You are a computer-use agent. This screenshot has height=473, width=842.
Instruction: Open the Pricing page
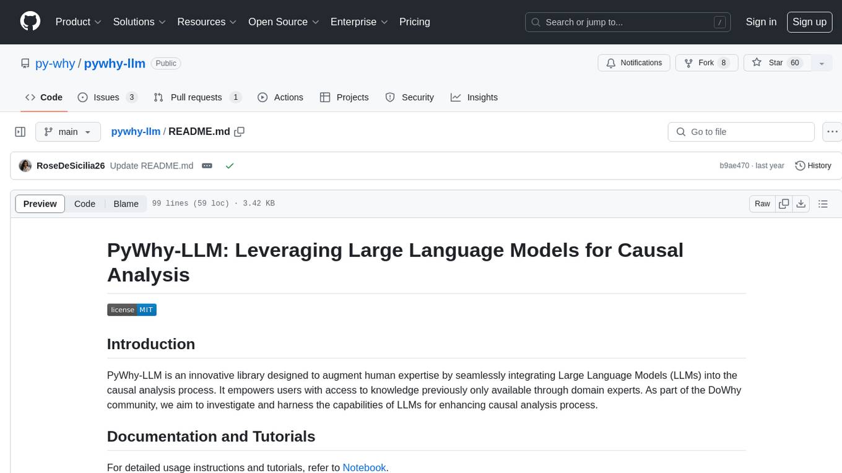[415, 22]
